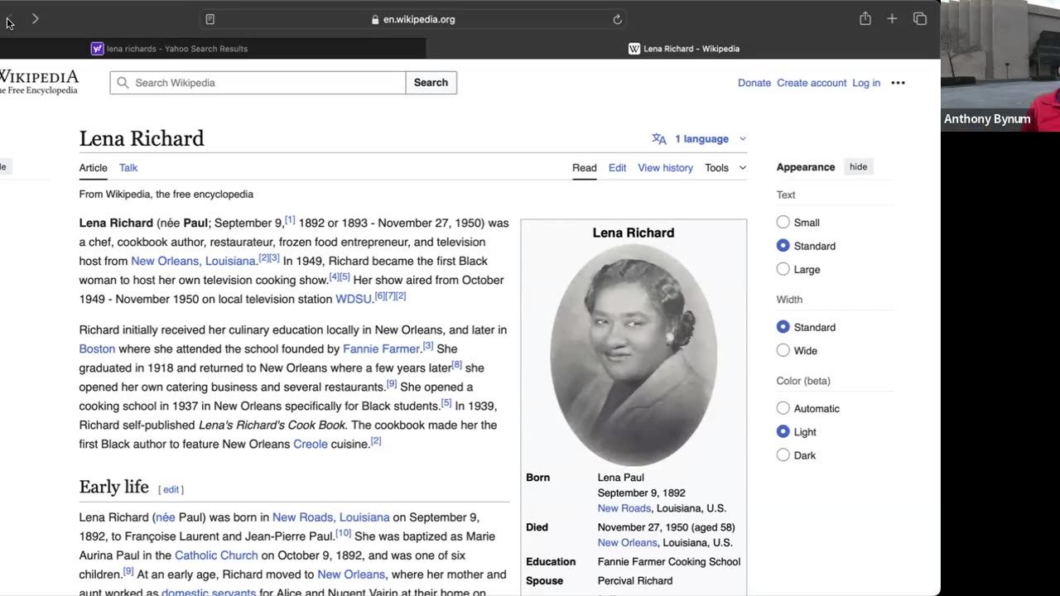Open the Reader view icon in address bar
Viewport: 1060px width, 596px height.
pos(210,19)
